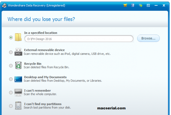Click the hard disk partitions icon

[x=18, y=106]
